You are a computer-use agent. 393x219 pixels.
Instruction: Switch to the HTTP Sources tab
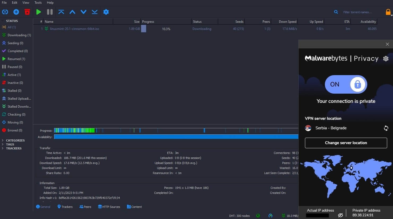[x=109, y=207]
